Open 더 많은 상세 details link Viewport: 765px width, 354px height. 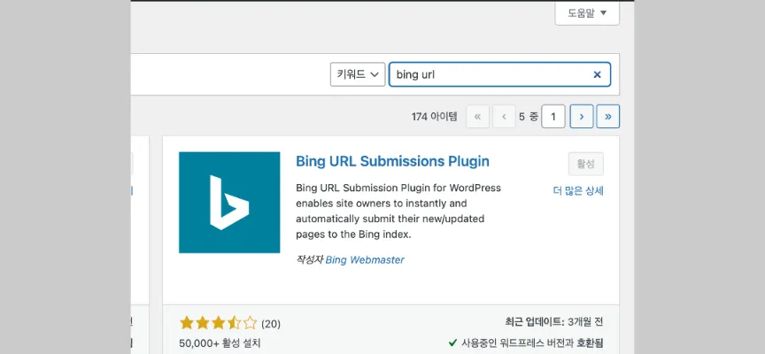pos(578,190)
